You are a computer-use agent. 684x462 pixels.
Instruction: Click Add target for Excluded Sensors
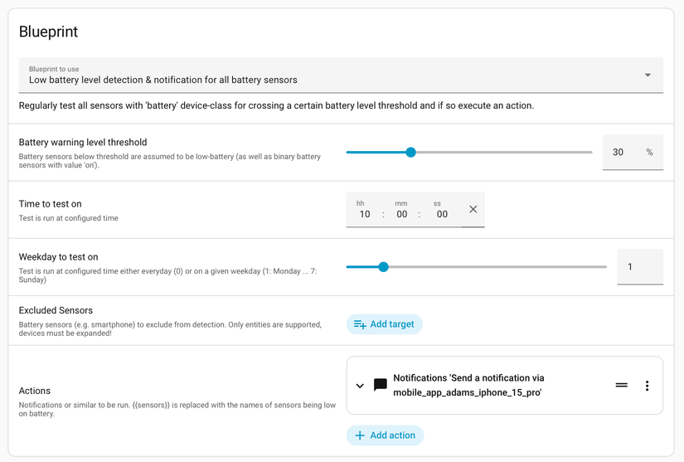click(384, 324)
